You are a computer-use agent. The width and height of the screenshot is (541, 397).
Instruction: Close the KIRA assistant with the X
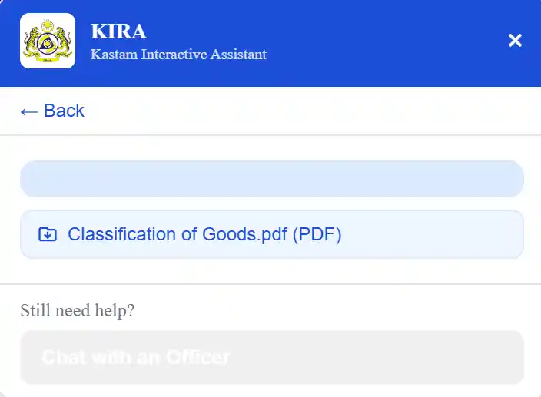(515, 41)
